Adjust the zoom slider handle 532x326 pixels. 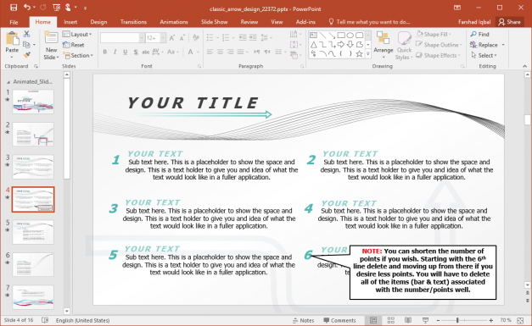[x=457, y=320]
